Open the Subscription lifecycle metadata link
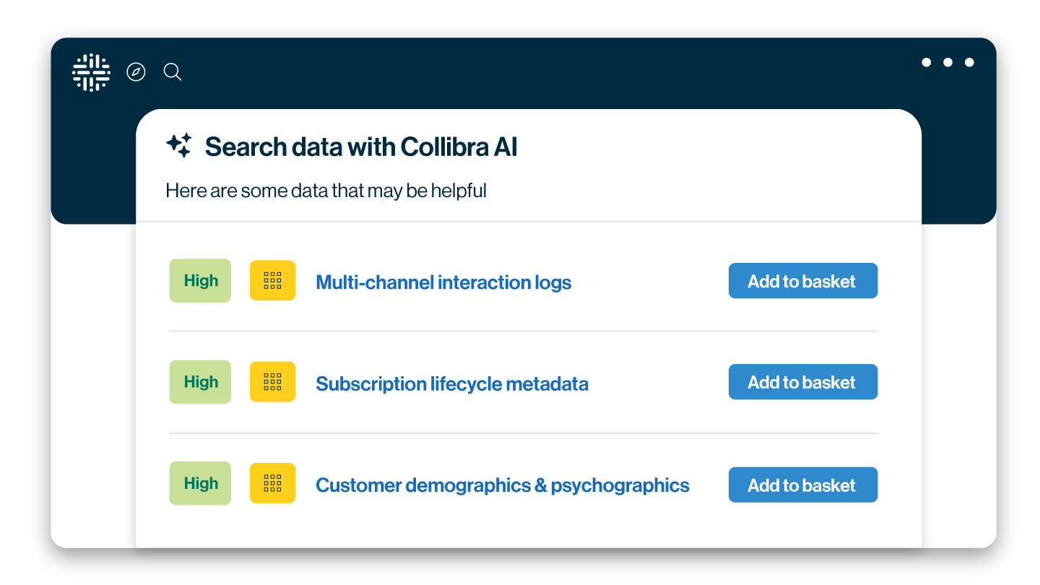Viewport: 1040px width, 585px height. click(452, 383)
